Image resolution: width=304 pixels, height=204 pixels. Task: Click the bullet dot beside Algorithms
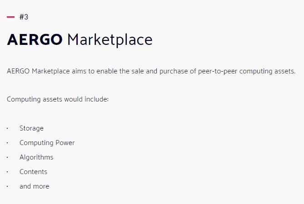point(7,157)
